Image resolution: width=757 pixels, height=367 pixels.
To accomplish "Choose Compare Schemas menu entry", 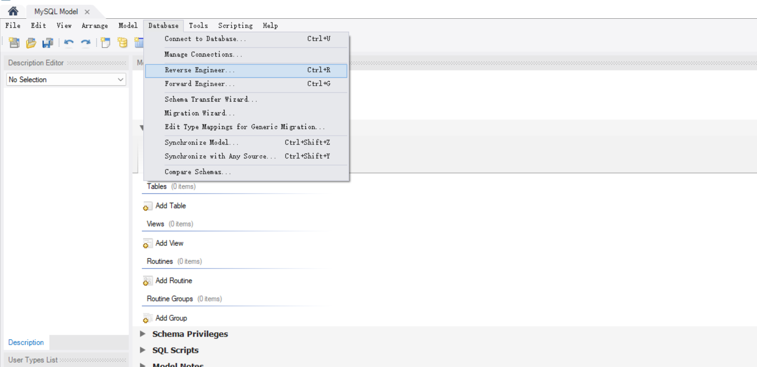I will click(246, 172).
